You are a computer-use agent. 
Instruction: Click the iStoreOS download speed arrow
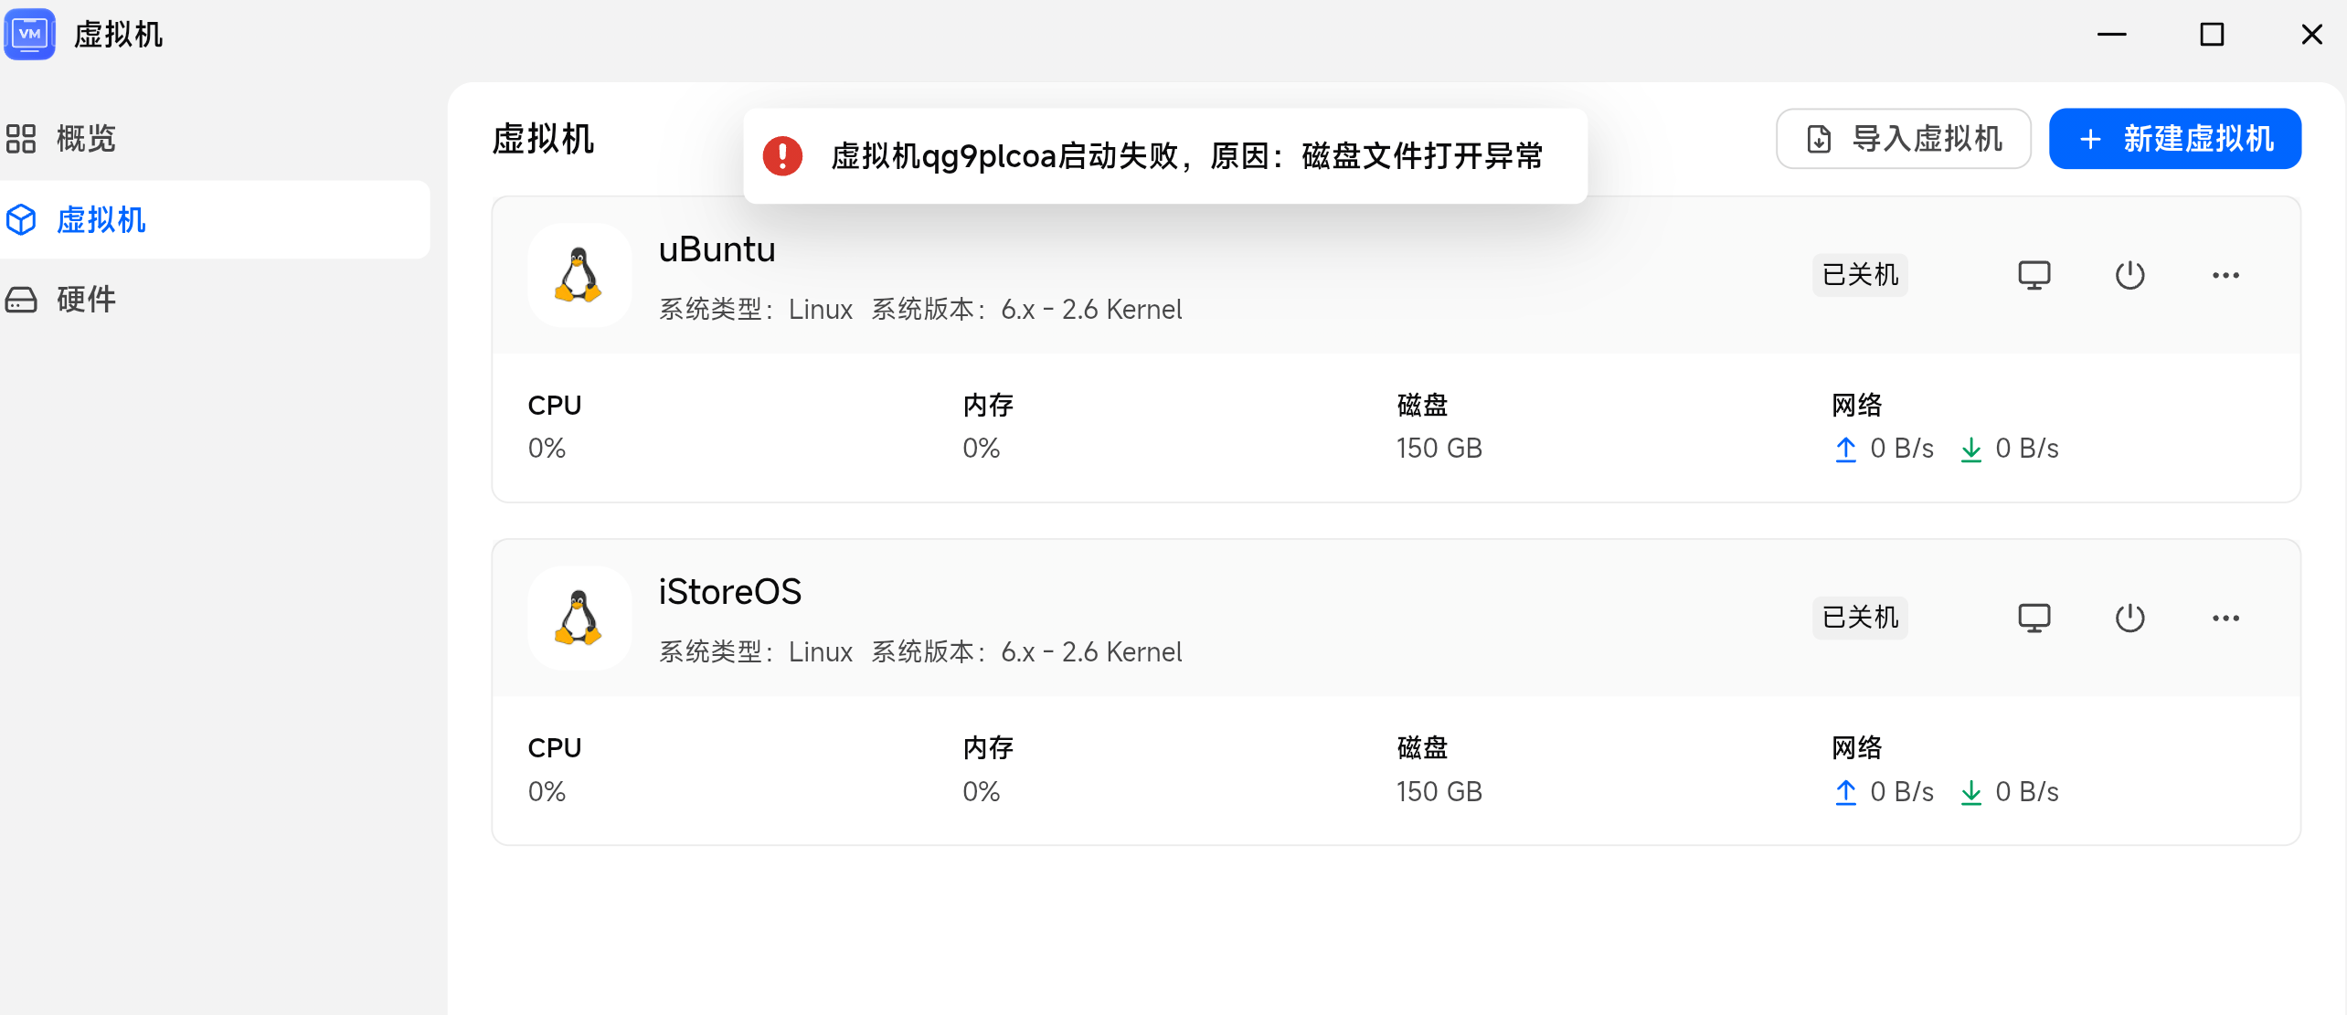(1970, 792)
